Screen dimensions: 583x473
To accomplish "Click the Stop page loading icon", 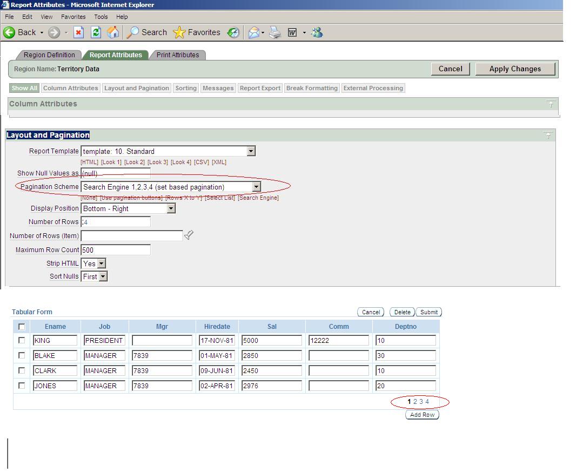I will (x=79, y=32).
